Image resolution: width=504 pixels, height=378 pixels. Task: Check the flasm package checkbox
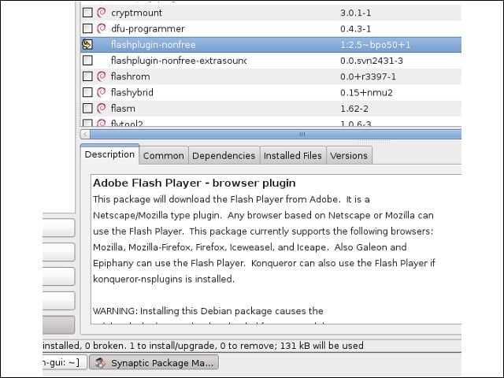(87, 109)
